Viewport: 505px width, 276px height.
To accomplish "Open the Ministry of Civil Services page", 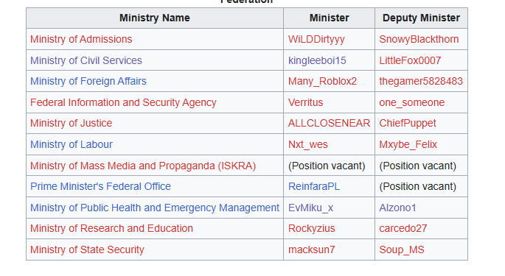I will point(86,60).
